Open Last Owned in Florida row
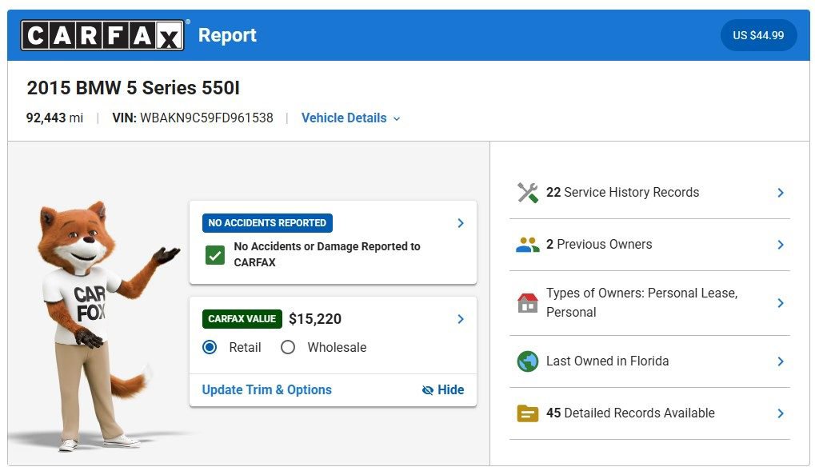Viewport: 815px width, 475px height. pos(649,361)
